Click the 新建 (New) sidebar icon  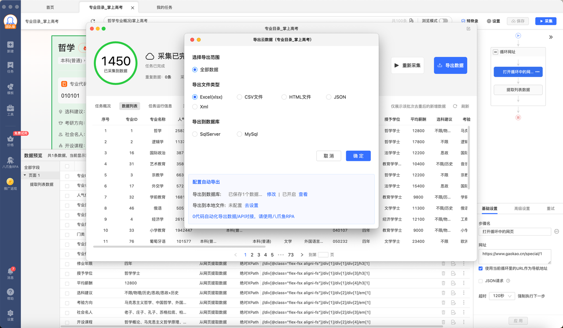[10, 45]
